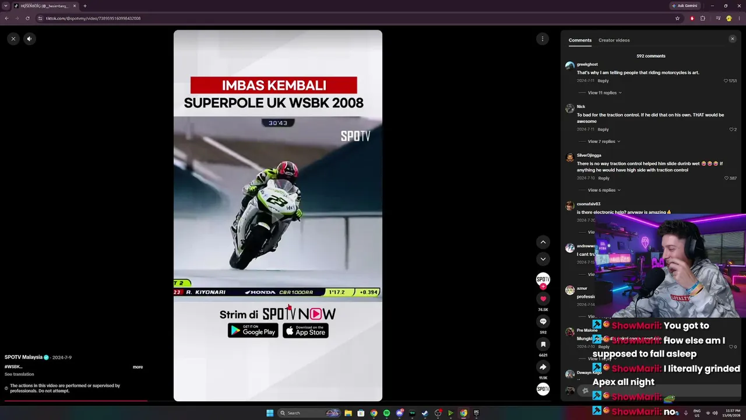This screenshot has height=420, width=746.
Task: Open the red ad-blocker extension icon
Action: (692, 18)
